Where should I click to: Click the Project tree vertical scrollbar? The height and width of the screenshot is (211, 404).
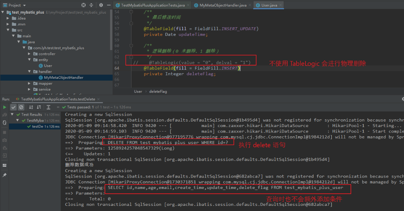pos(111,29)
